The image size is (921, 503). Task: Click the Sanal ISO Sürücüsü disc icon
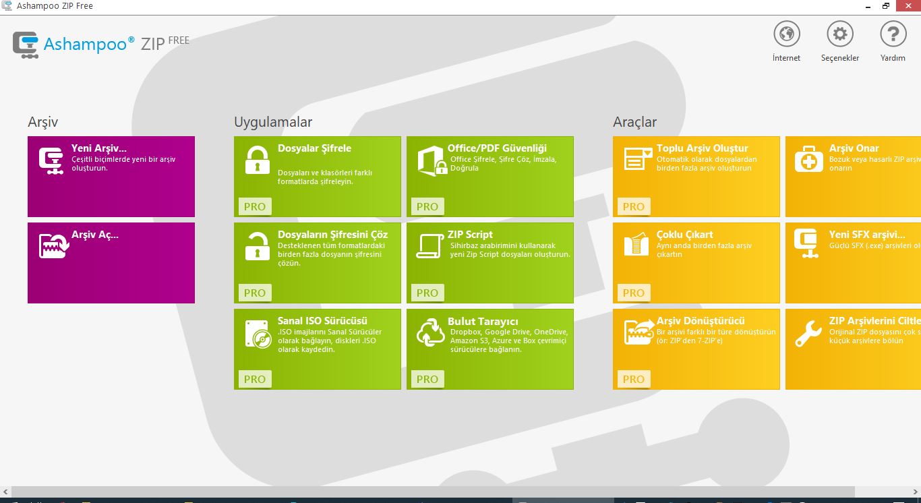tap(258, 335)
